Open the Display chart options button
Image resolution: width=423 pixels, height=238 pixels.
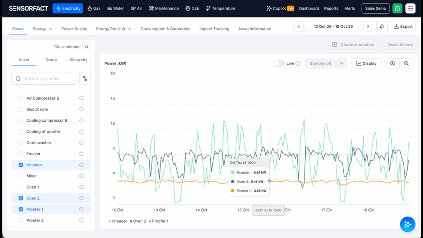[x=366, y=63]
